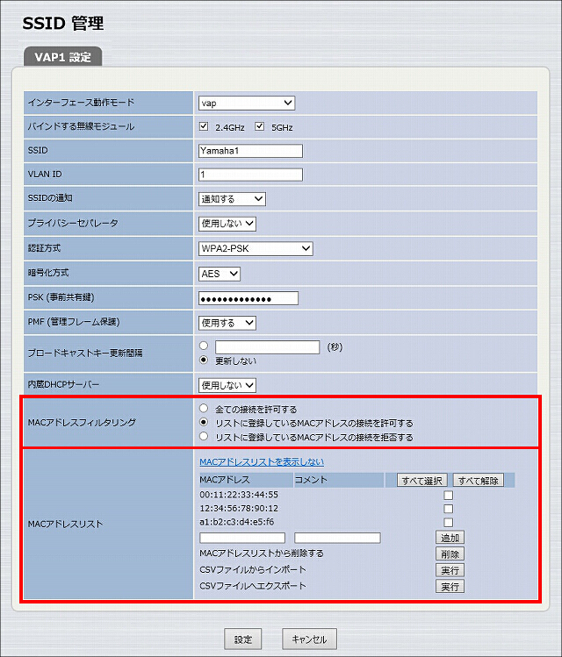Select radio to allow listed MAC addresses
This screenshot has width=562, height=657.
[204, 422]
